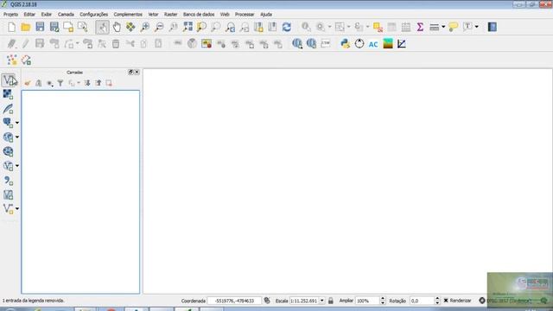Click the toggle editing pencil icon
This screenshot has width=553, height=311.
click(x=25, y=44)
